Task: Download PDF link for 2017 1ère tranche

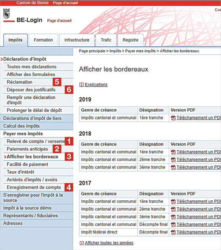Action: [x=199, y=201]
